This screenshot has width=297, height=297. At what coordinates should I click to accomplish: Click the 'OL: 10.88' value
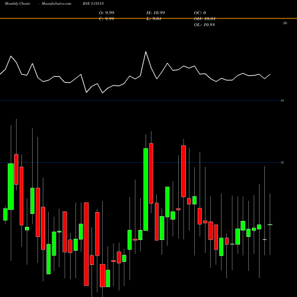204,25
